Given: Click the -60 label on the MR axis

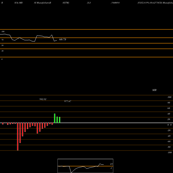Looking at the screenshot, I should pyautogui.click(x=169, y=142).
